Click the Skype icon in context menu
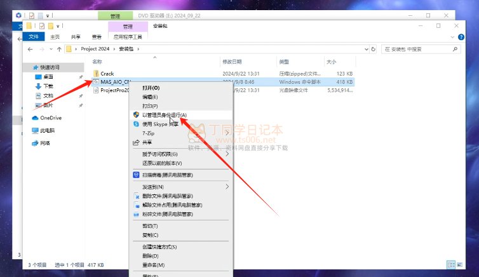Image resolution: width=479 pixels, height=277 pixels. (x=136, y=124)
